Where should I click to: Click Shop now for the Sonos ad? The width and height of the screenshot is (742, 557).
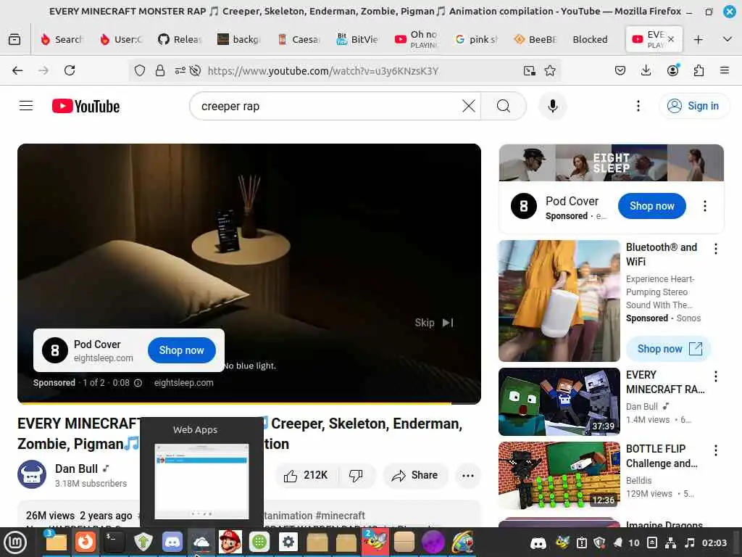pos(669,349)
